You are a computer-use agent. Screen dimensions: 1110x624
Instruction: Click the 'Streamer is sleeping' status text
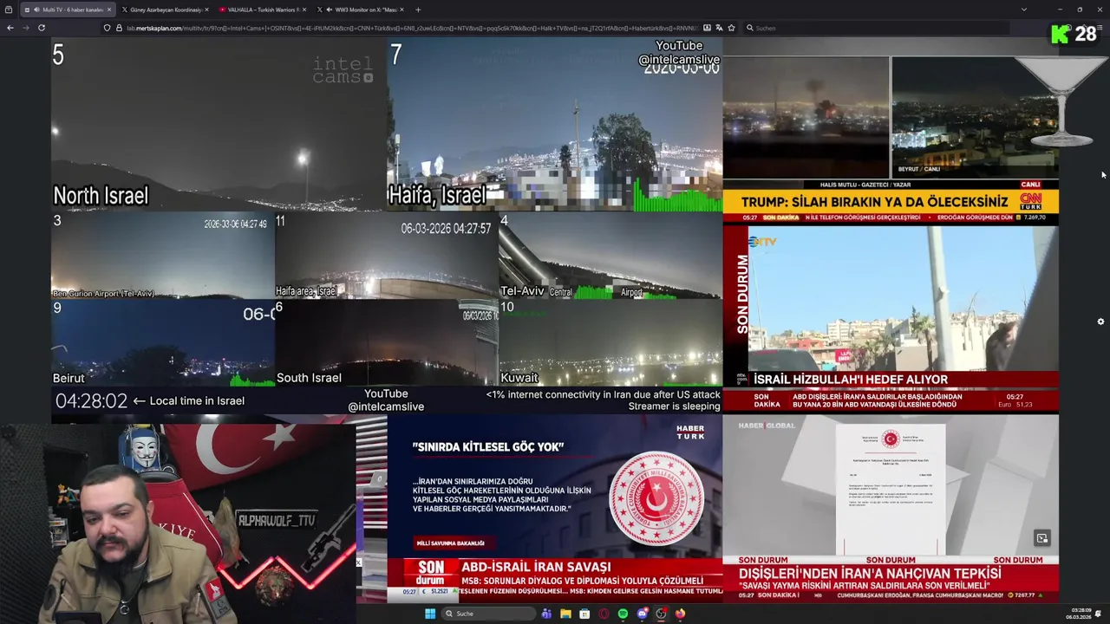point(674,406)
